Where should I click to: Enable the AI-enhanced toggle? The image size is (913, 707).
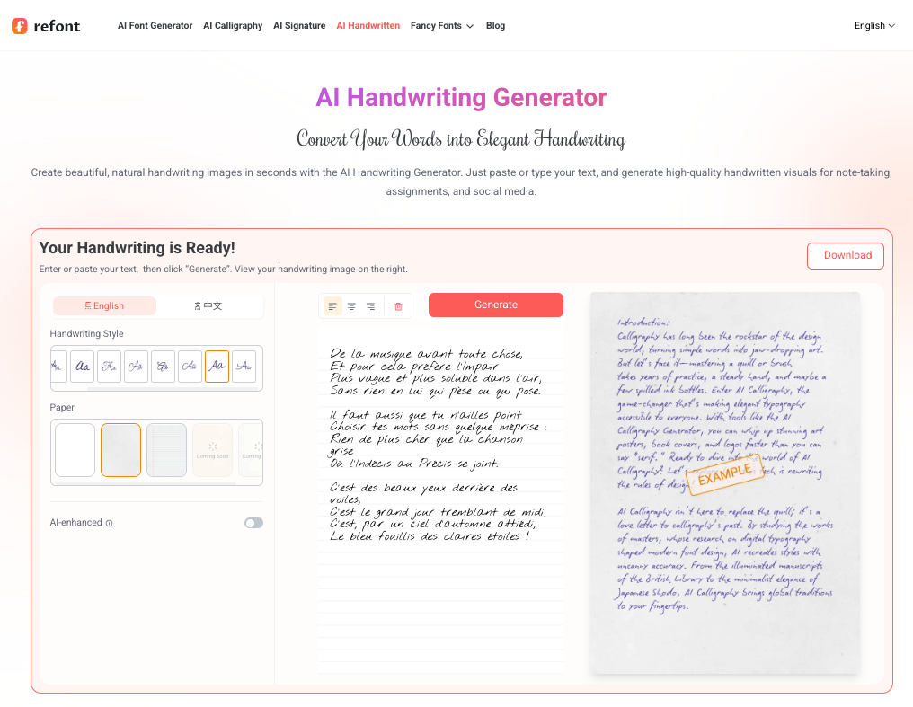[x=253, y=523]
